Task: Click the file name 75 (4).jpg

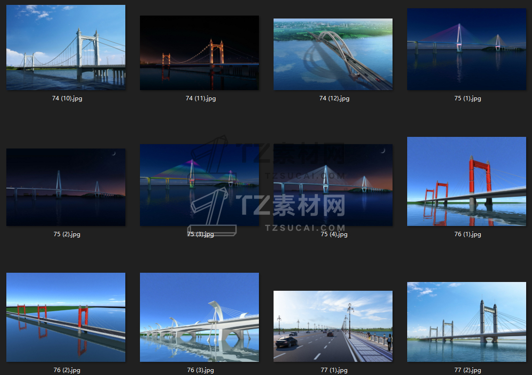Action: 334,234
